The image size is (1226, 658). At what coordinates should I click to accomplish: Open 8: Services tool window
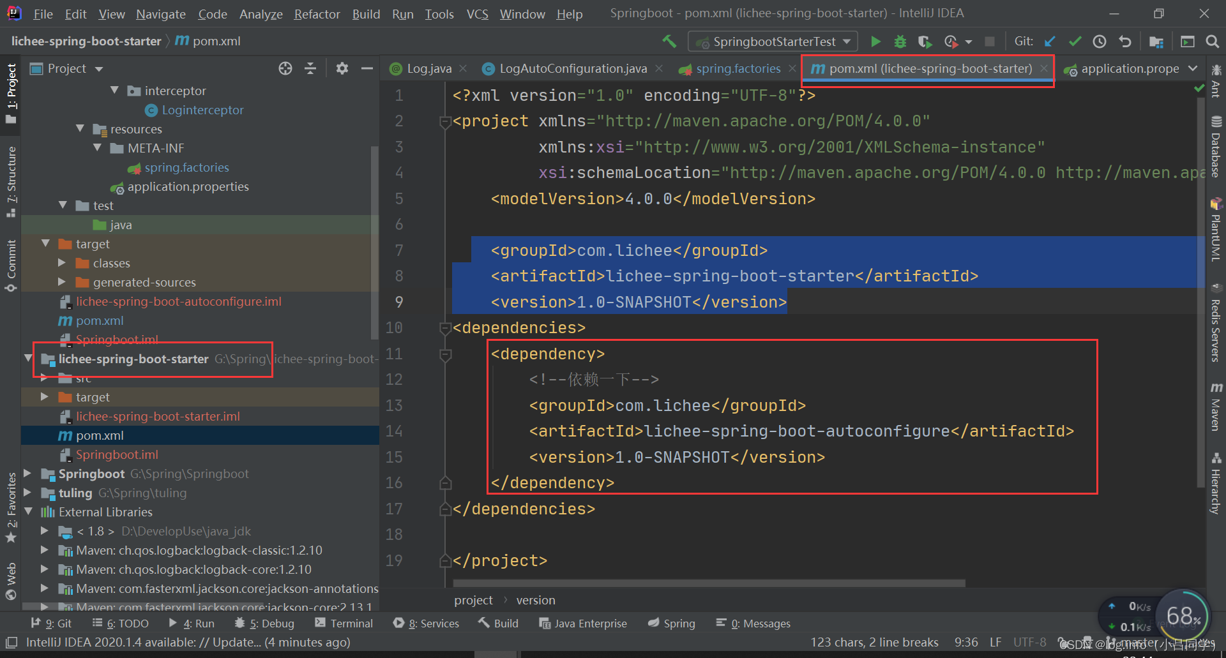pyautogui.click(x=426, y=624)
